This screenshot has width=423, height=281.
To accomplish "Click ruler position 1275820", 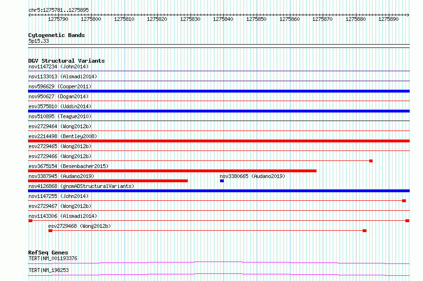I will [157, 19].
